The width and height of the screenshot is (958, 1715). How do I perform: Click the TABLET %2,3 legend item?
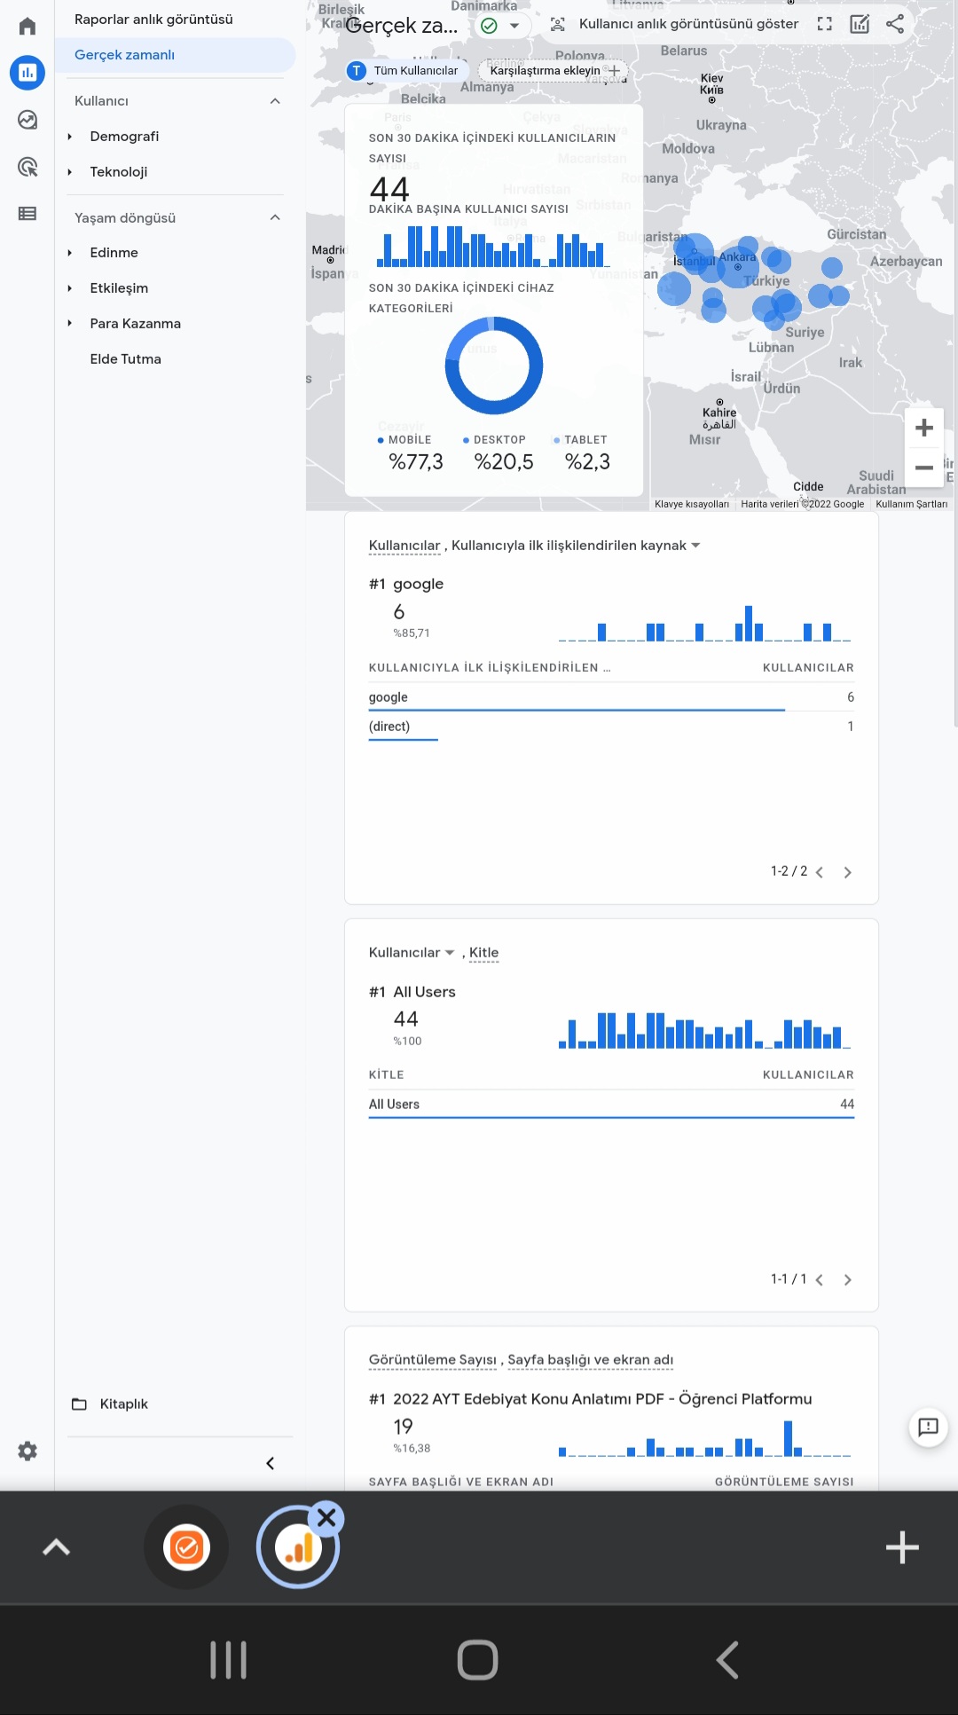coord(583,453)
